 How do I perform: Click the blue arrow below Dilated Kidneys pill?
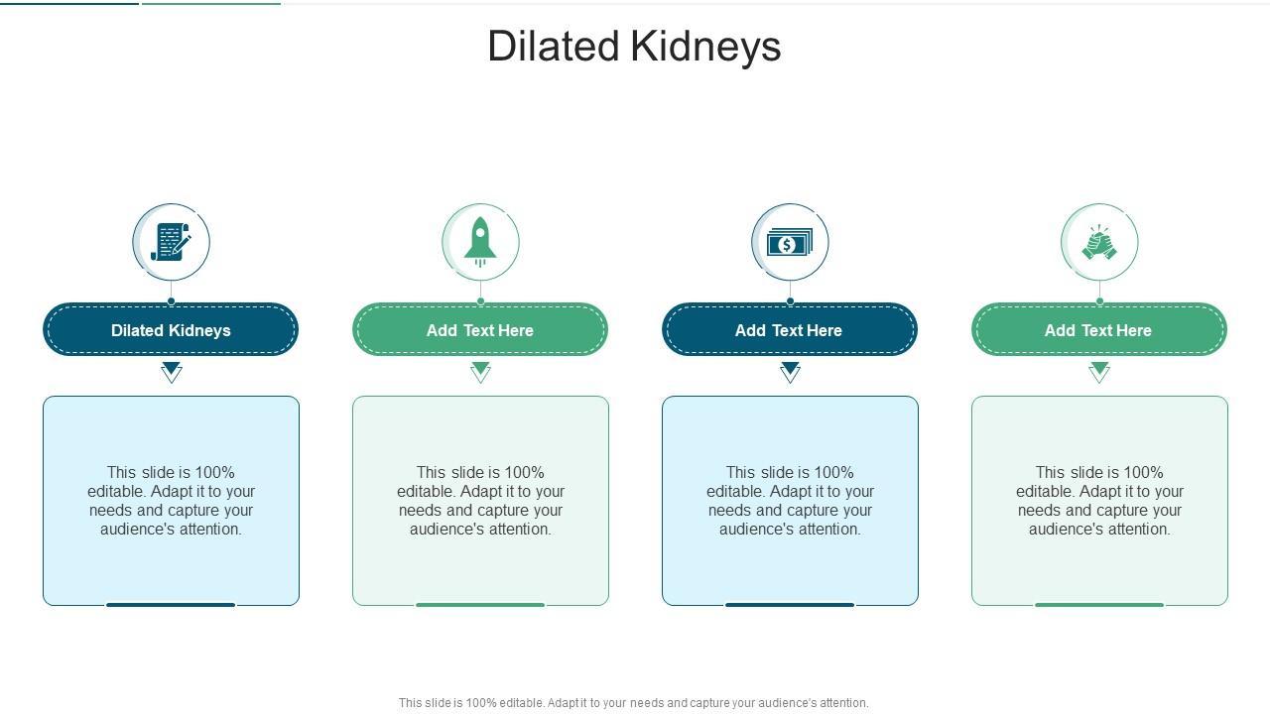click(172, 372)
